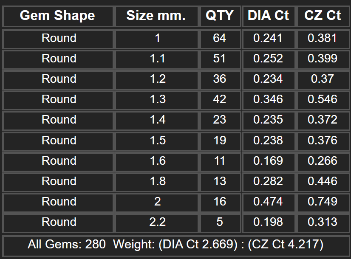Click size cell with value 1.8

pos(156,182)
